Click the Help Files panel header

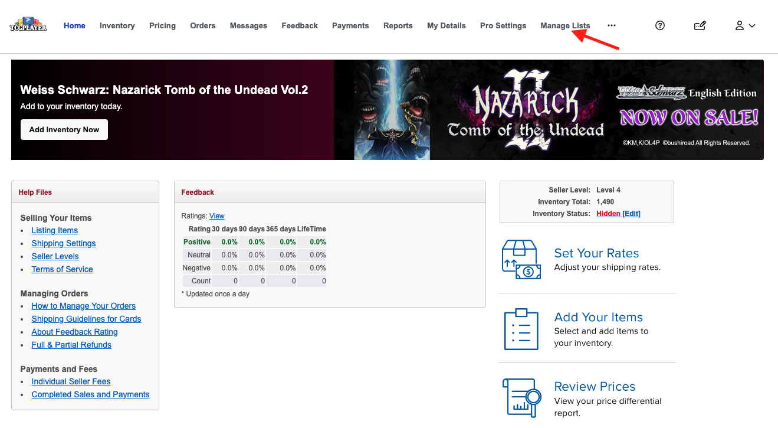85,192
